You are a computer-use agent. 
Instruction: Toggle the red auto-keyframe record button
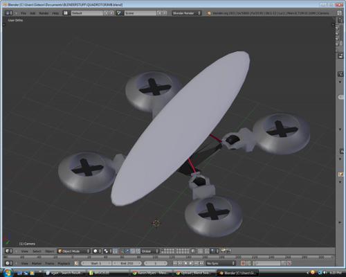[243, 263]
